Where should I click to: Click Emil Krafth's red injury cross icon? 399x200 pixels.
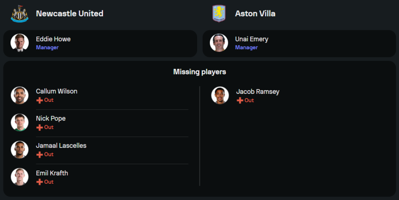coord(40,182)
